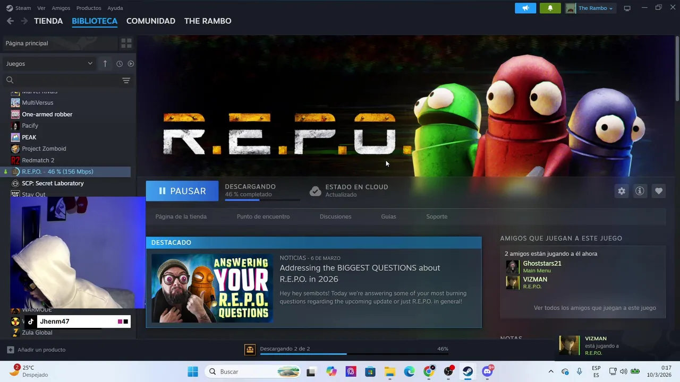Image resolution: width=680 pixels, height=382 pixels.
Task: Open the Ver menu
Action: point(41,8)
